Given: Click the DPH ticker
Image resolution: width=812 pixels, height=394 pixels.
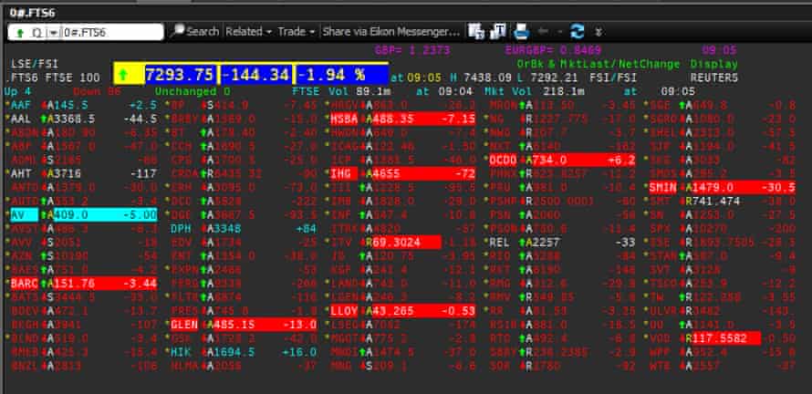Looking at the screenshot, I should [x=181, y=228].
